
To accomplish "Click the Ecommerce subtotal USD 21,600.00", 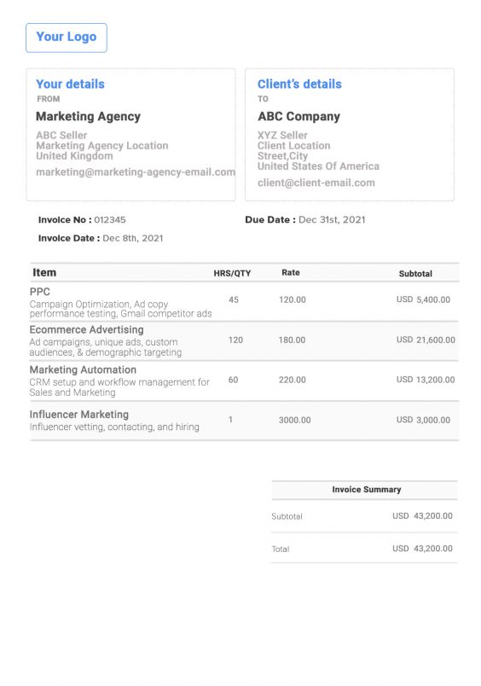I will pos(426,340).
